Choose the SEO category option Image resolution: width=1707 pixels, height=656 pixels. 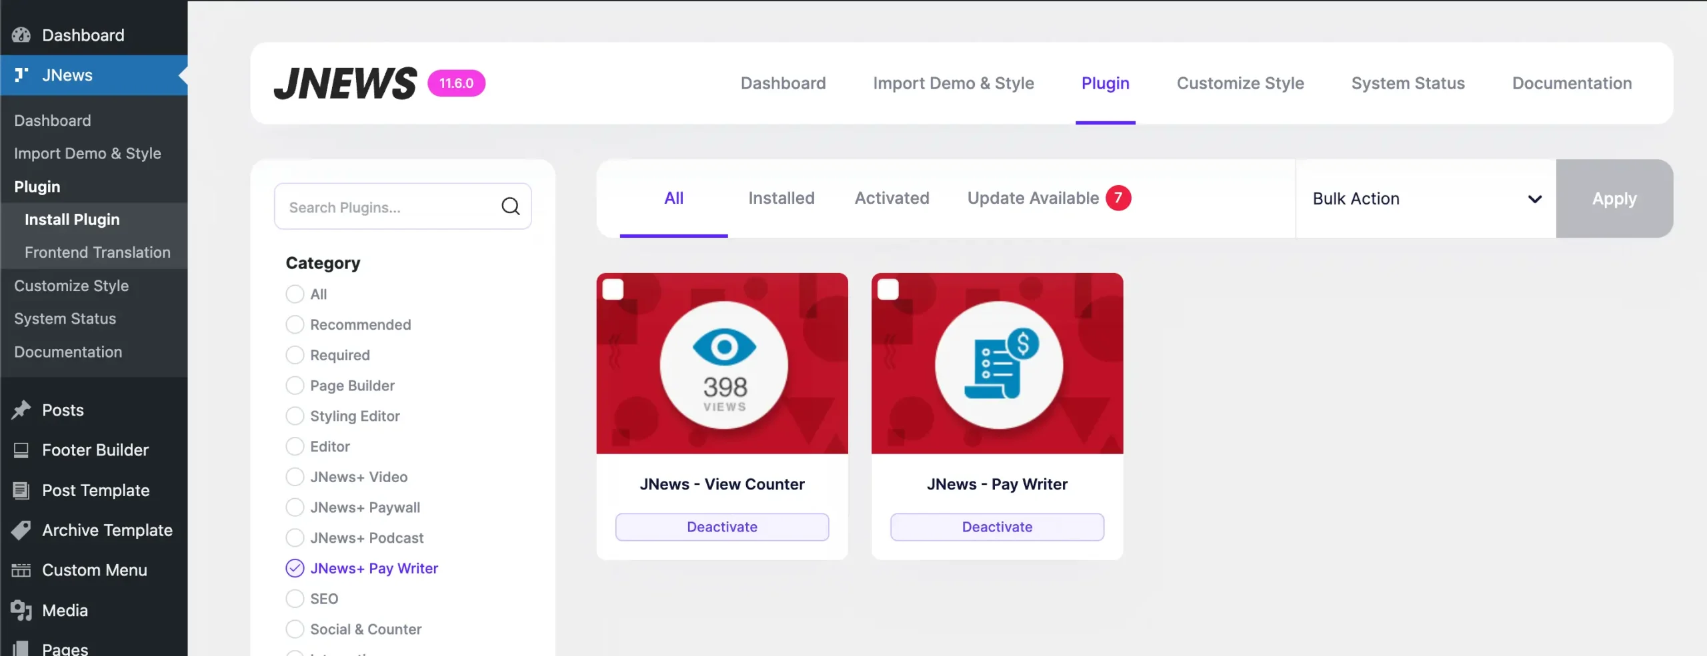tap(295, 599)
